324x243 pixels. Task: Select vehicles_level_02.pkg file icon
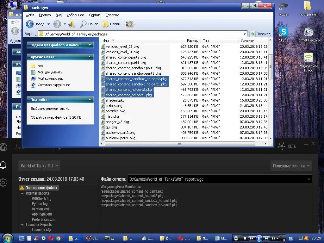tap(103, 47)
